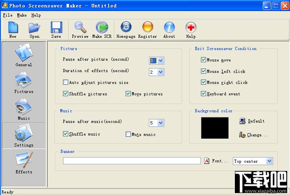Viewport: 290px width, 195px height.
Task: Open the File menu
Action: click(7, 15)
